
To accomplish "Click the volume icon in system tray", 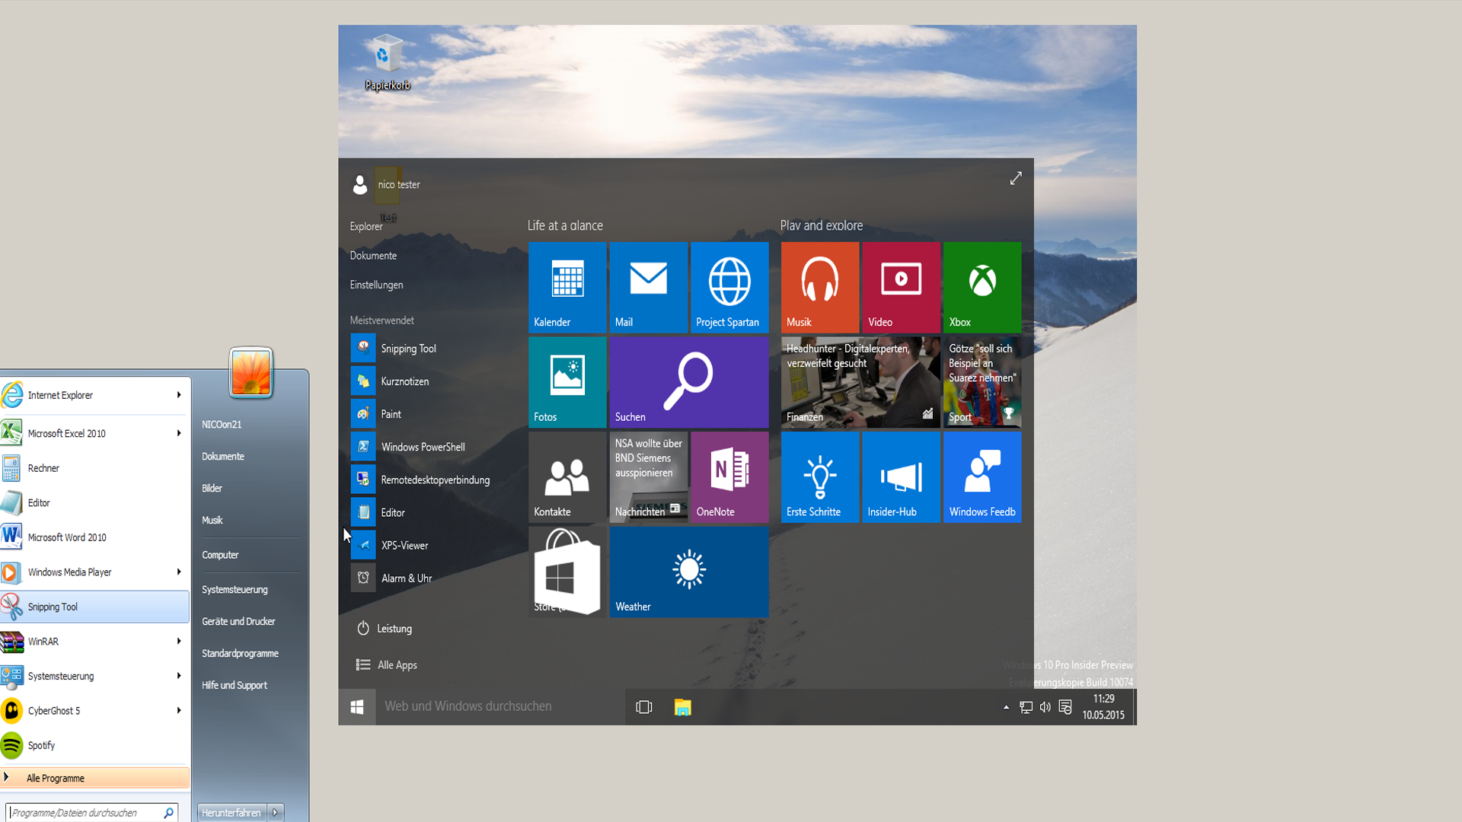I will pyautogui.click(x=1045, y=707).
